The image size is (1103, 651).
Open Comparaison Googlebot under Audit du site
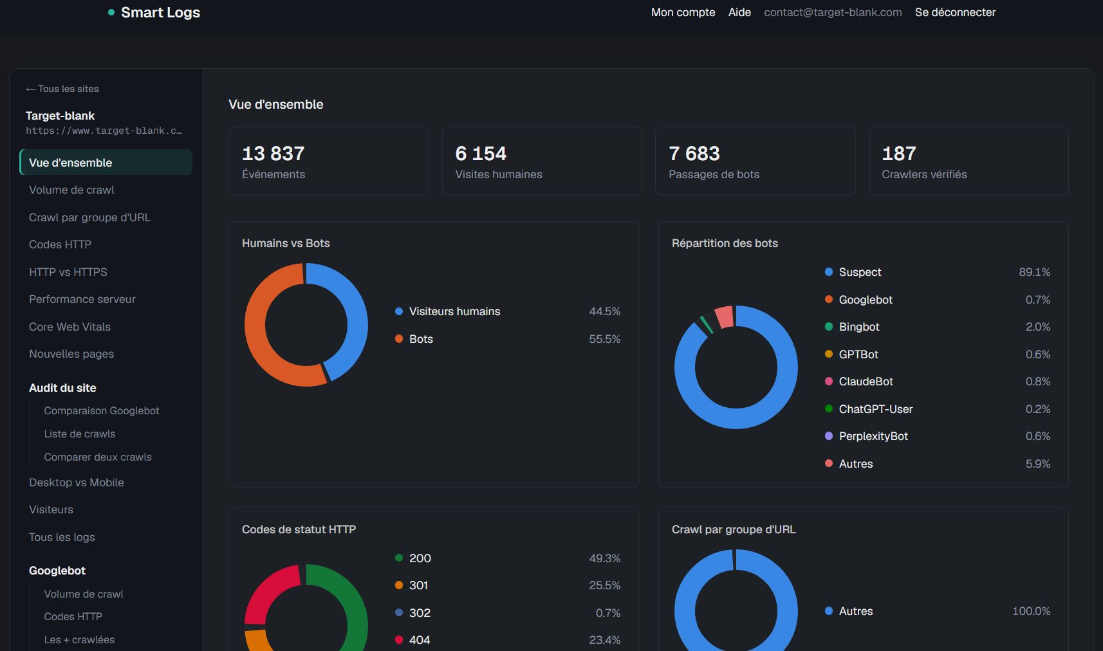(102, 410)
